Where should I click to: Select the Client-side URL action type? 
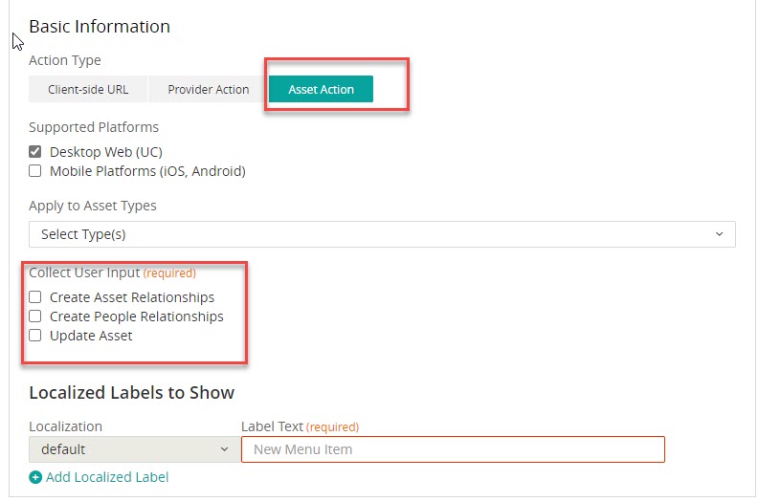click(87, 90)
